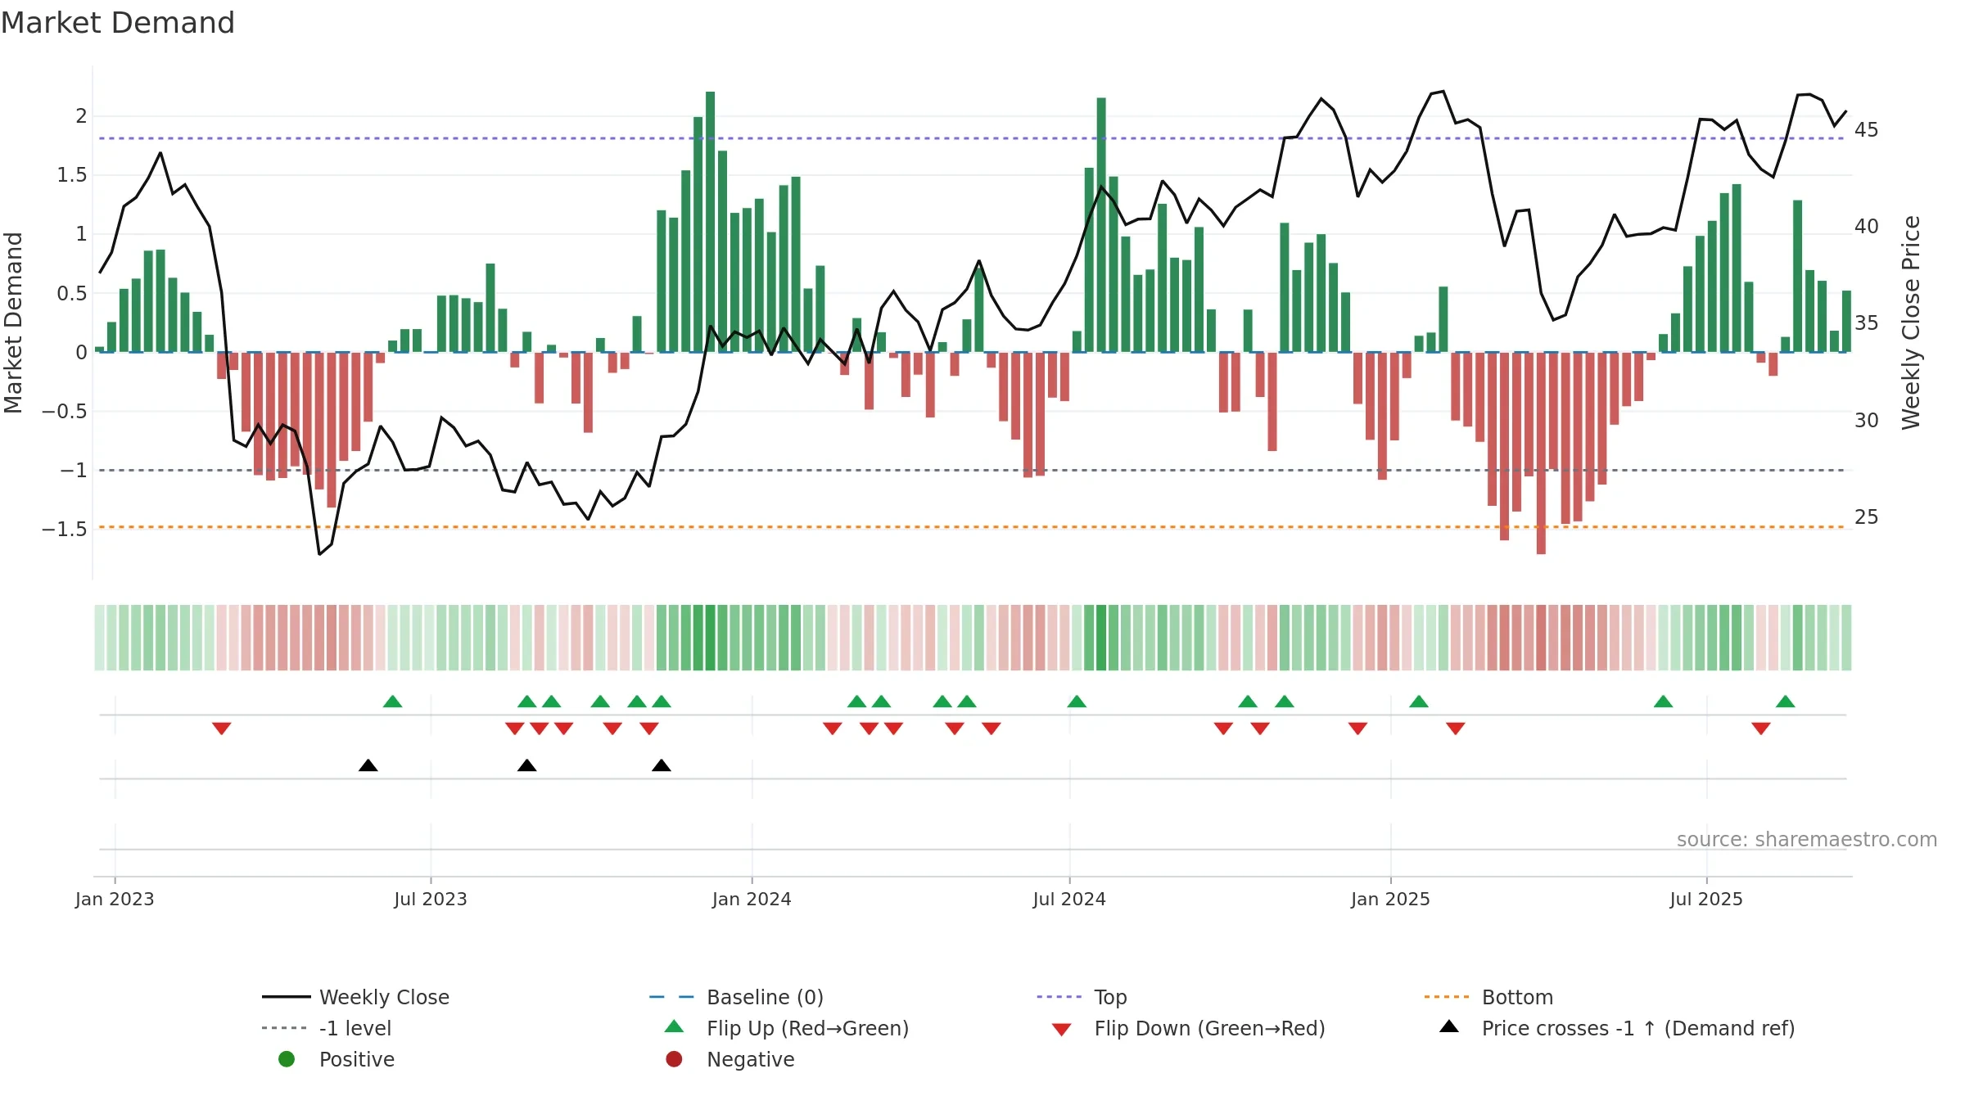Click the Jul 2025 axis label
Screen dimensions: 1965x1105
[1706, 899]
